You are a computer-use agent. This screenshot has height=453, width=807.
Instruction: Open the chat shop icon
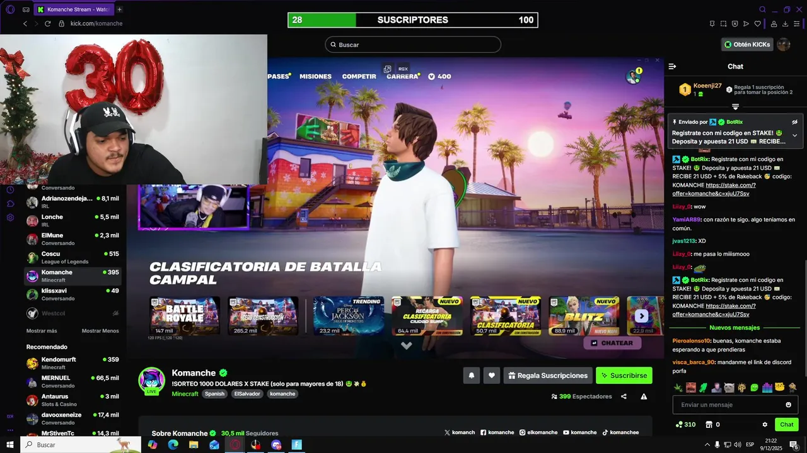point(709,425)
